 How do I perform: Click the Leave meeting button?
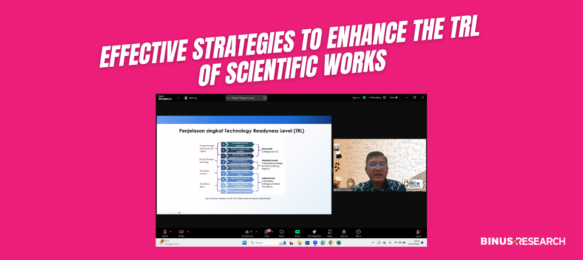(418, 232)
